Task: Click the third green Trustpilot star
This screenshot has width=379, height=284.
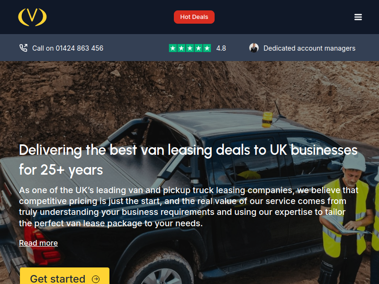Action: [190, 48]
